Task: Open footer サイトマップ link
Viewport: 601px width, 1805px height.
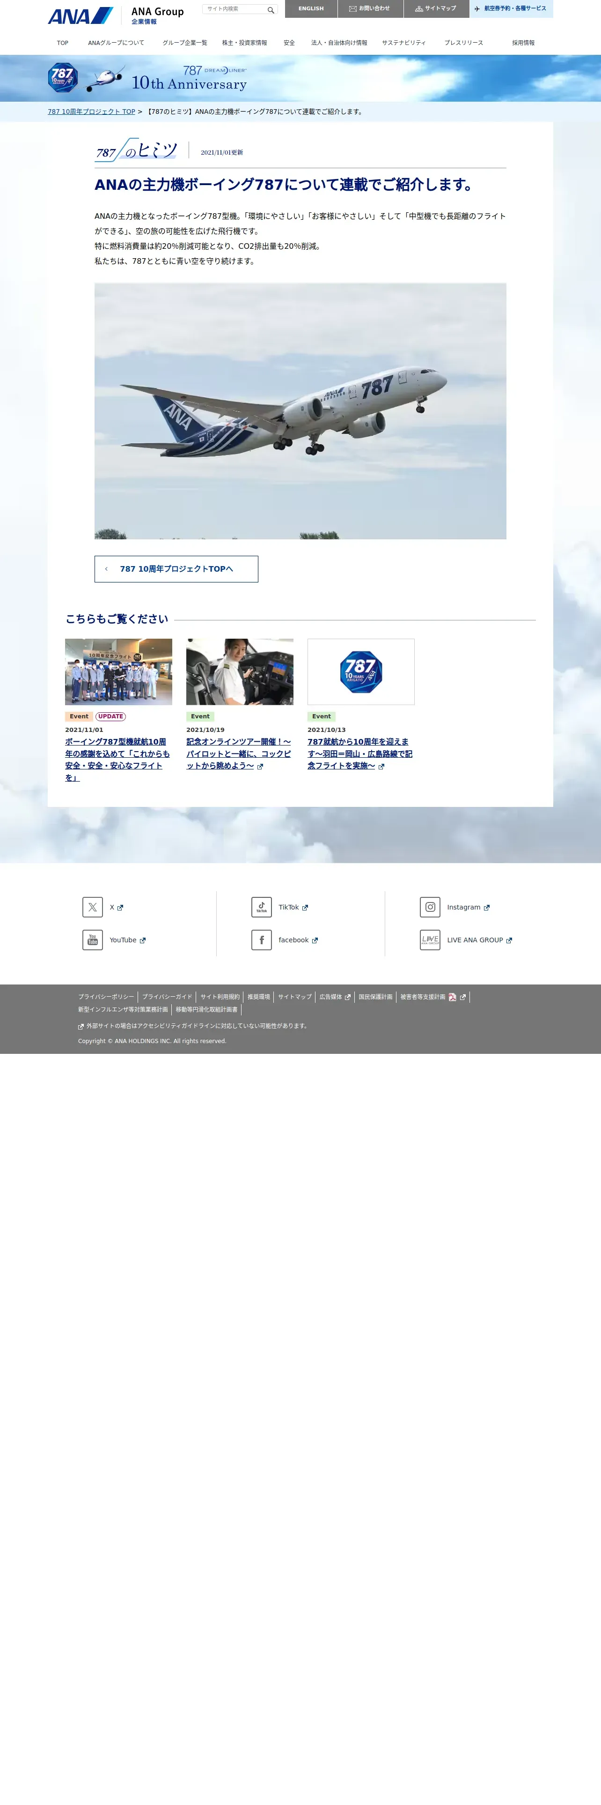Action: click(x=294, y=997)
